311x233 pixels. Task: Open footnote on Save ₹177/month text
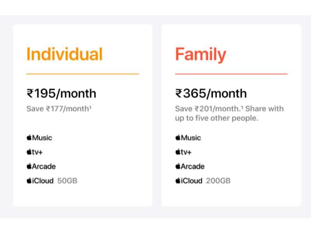click(x=90, y=107)
